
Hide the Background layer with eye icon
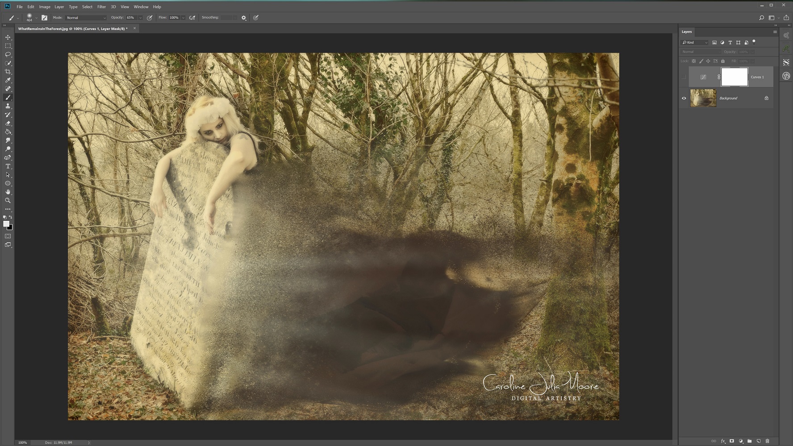tap(684, 98)
